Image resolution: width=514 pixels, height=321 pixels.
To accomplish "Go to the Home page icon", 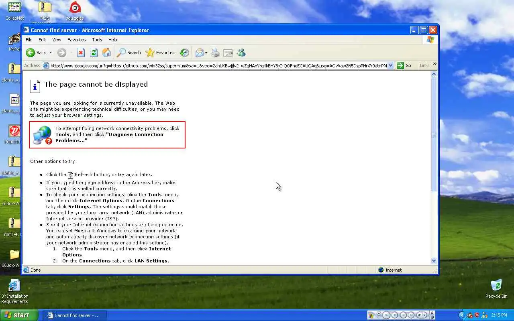I will (106, 53).
